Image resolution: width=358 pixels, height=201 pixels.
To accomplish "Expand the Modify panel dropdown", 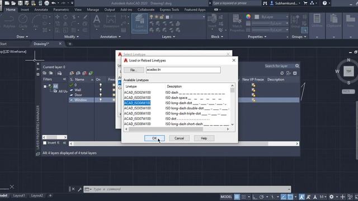I will pyautogui.click(x=71, y=37).
